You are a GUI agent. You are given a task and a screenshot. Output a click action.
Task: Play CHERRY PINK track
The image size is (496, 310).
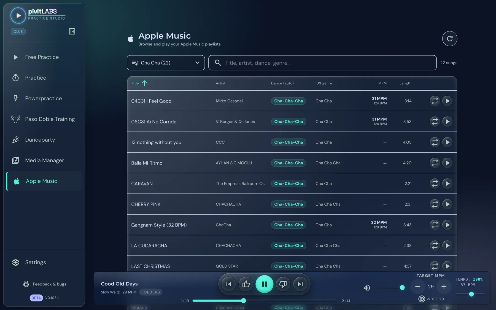(447, 204)
